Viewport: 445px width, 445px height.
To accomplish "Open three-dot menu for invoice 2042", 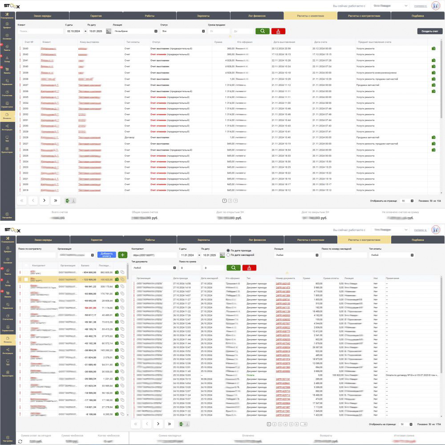I will pyautogui.click(x=20, y=54).
